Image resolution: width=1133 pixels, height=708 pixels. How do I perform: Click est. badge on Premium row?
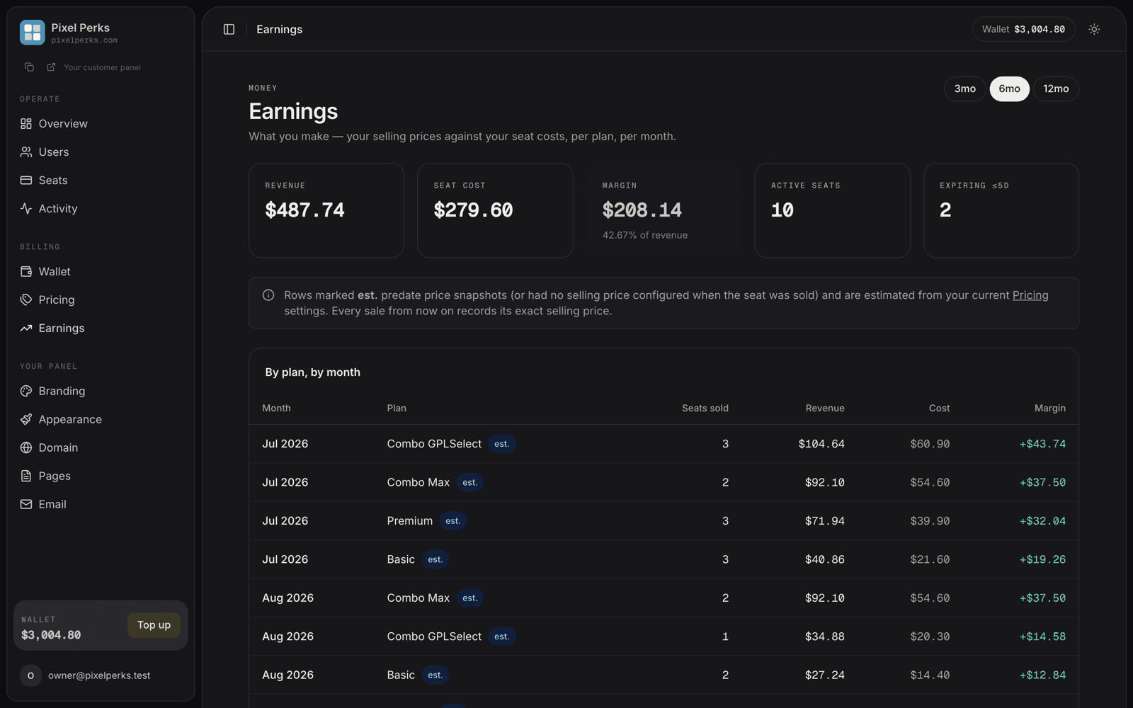click(452, 521)
